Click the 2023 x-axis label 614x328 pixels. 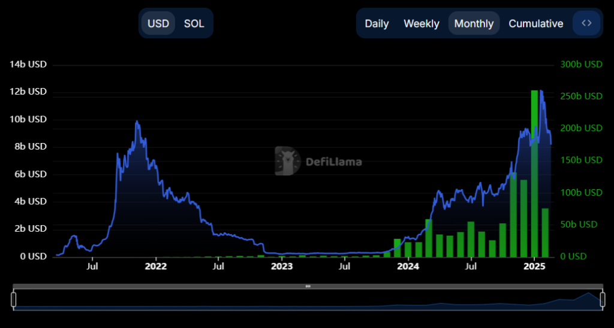coord(282,266)
